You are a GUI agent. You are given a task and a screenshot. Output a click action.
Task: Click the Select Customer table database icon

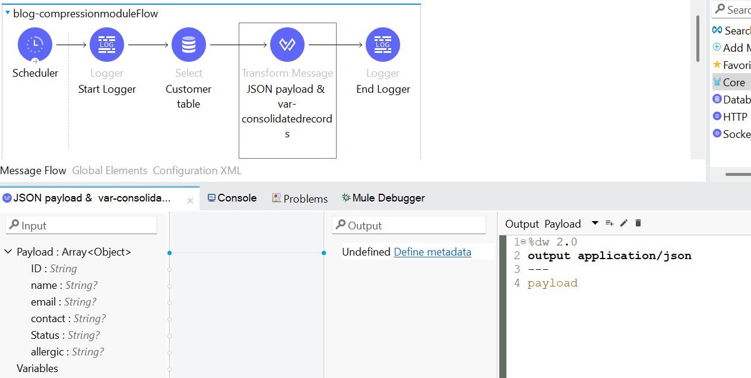(x=189, y=45)
